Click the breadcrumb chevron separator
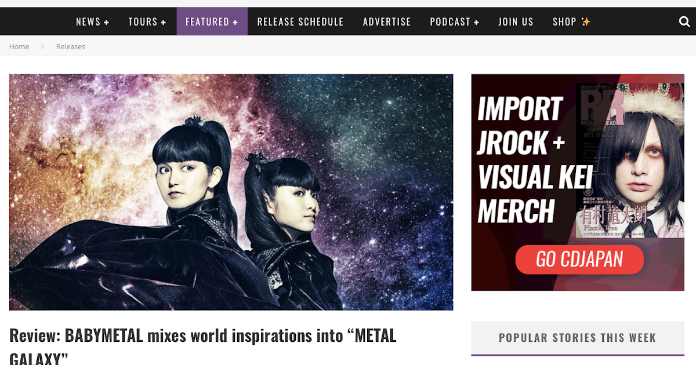 42,46
